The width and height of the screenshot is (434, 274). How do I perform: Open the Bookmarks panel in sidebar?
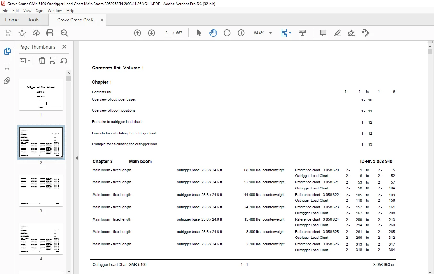[7, 66]
